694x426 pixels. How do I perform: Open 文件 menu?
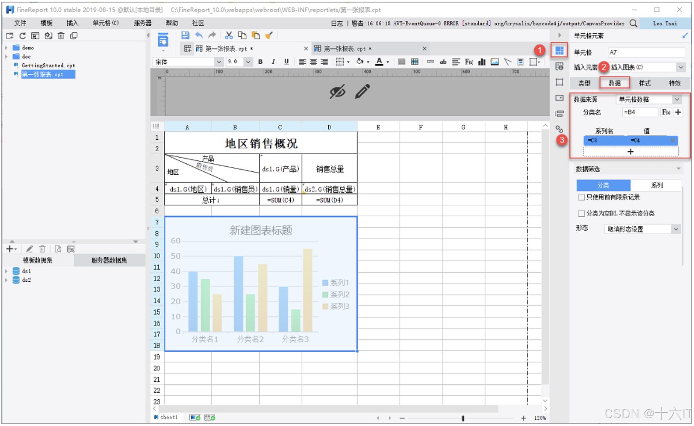pyautogui.click(x=20, y=23)
